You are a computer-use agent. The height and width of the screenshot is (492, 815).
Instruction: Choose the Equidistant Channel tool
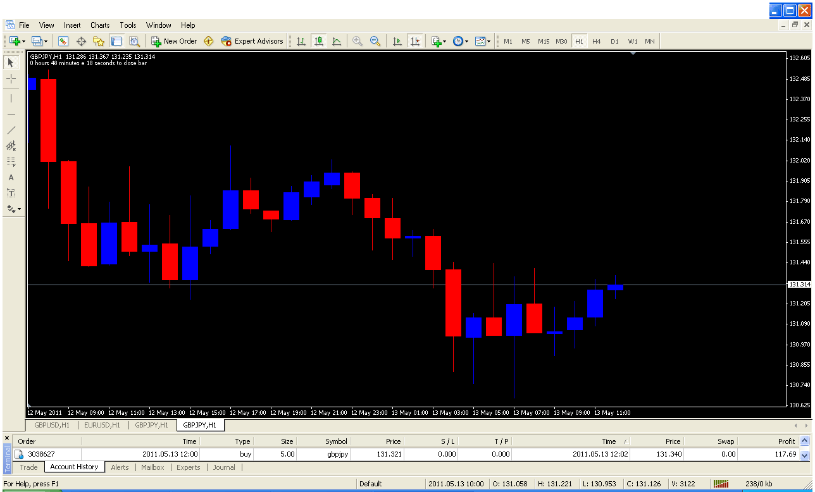[x=11, y=146]
